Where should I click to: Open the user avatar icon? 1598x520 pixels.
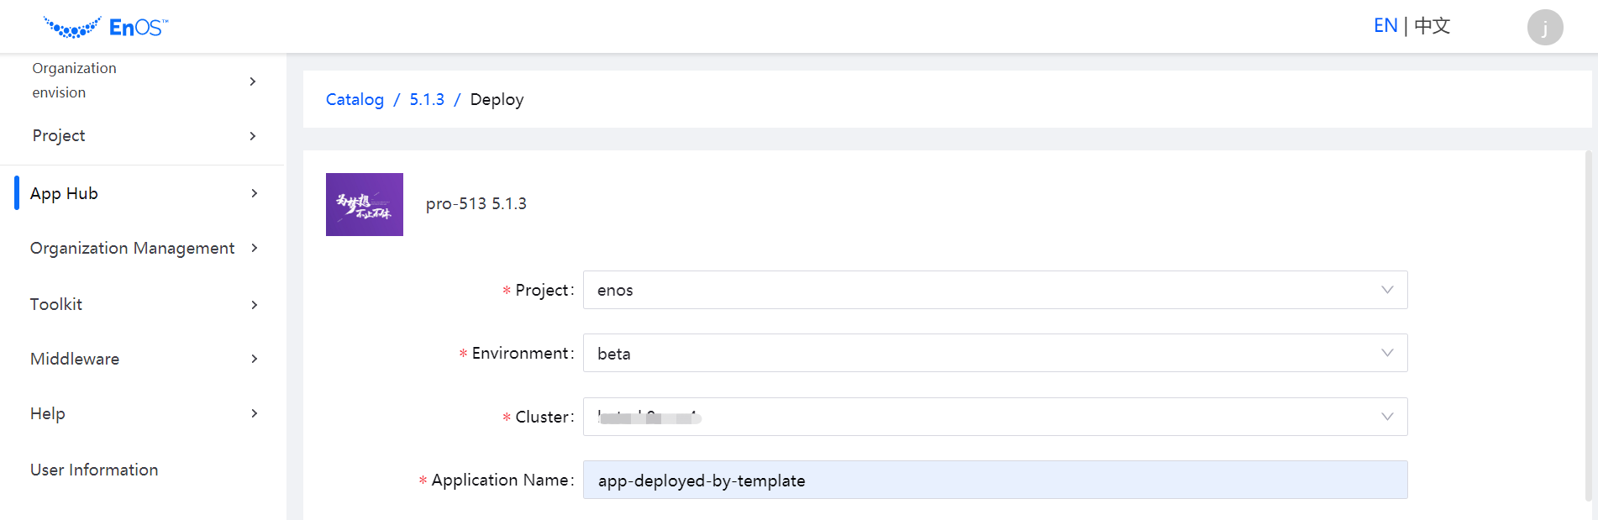tap(1544, 28)
